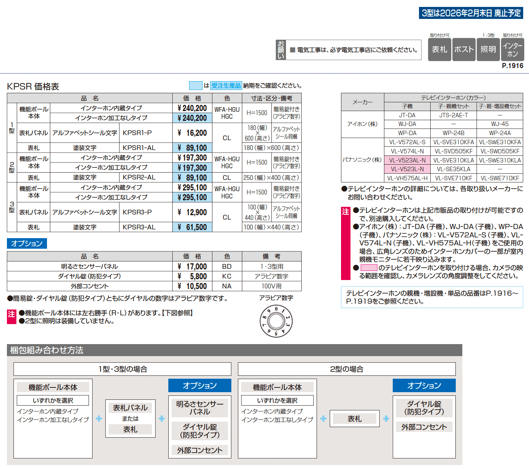Click the ¥240,200 price cell for インターホン内蔵タイプ

coord(192,108)
